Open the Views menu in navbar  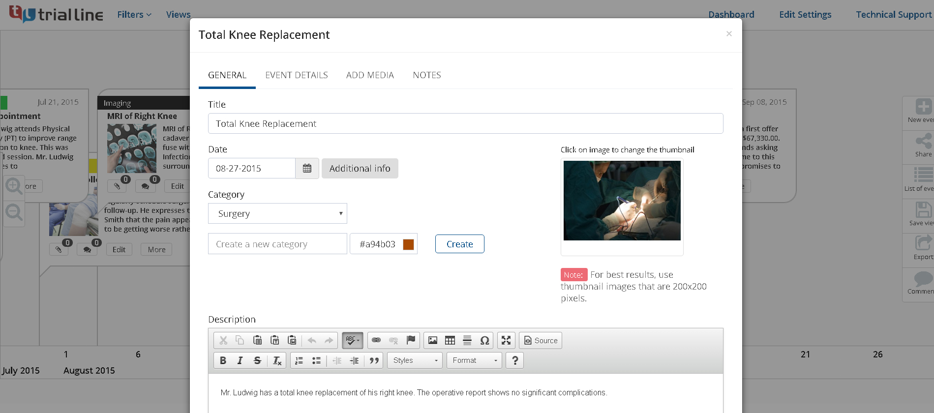click(x=178, y=15)
